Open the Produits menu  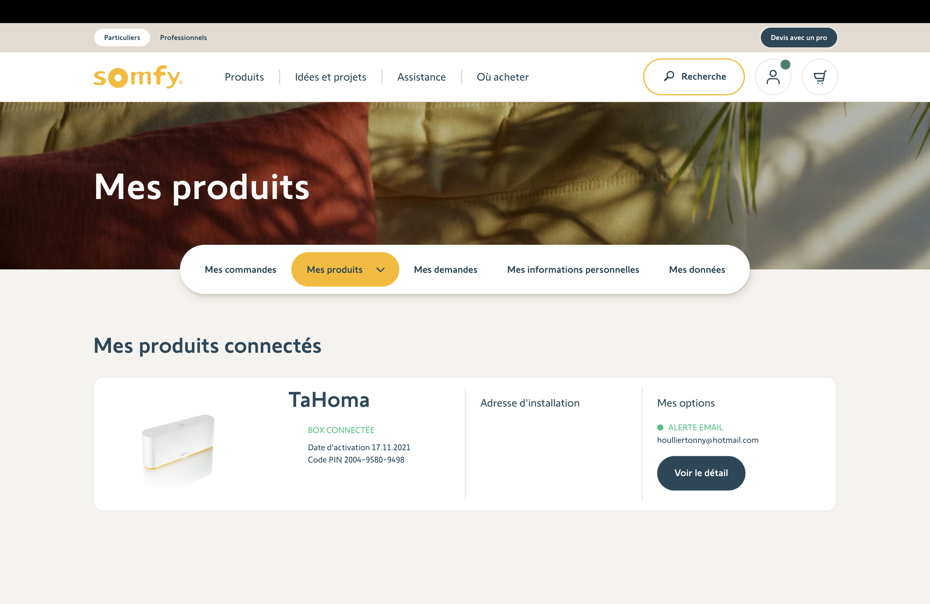tap(244, 77)
